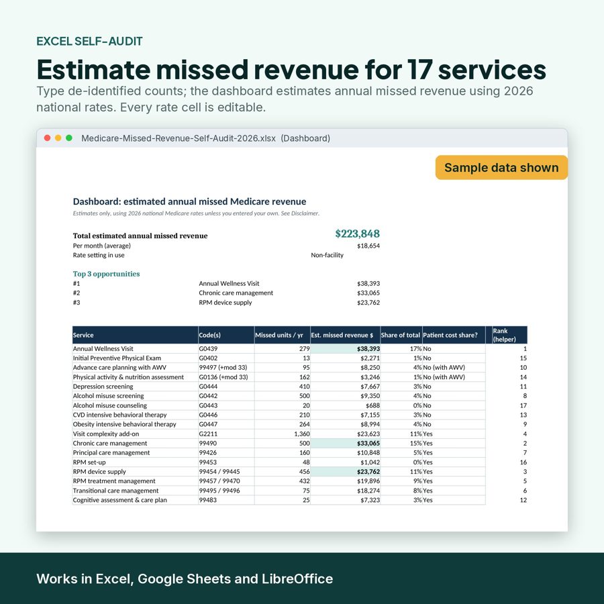Select the 'Patient cost share?' header

pos(454,335)
